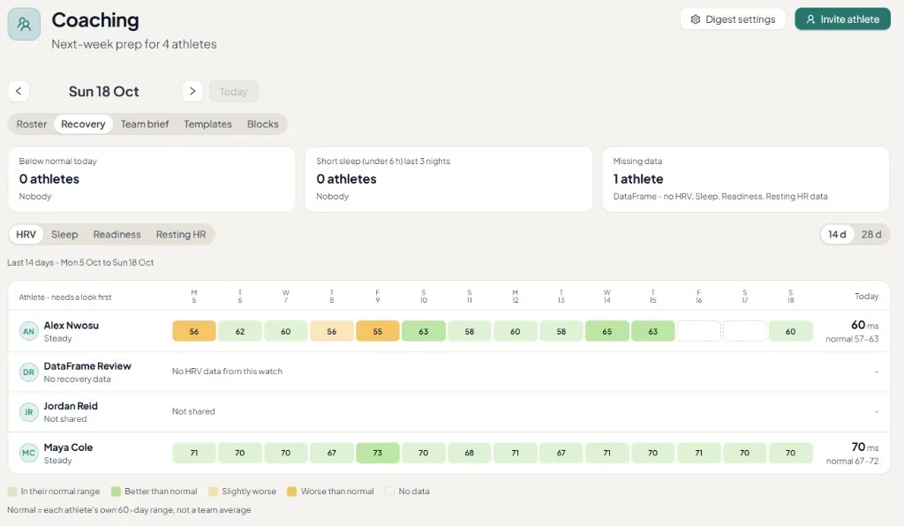This screenshot has width=904, height=526.
Task: Select the Recovery tab
Action: point(83,124)
